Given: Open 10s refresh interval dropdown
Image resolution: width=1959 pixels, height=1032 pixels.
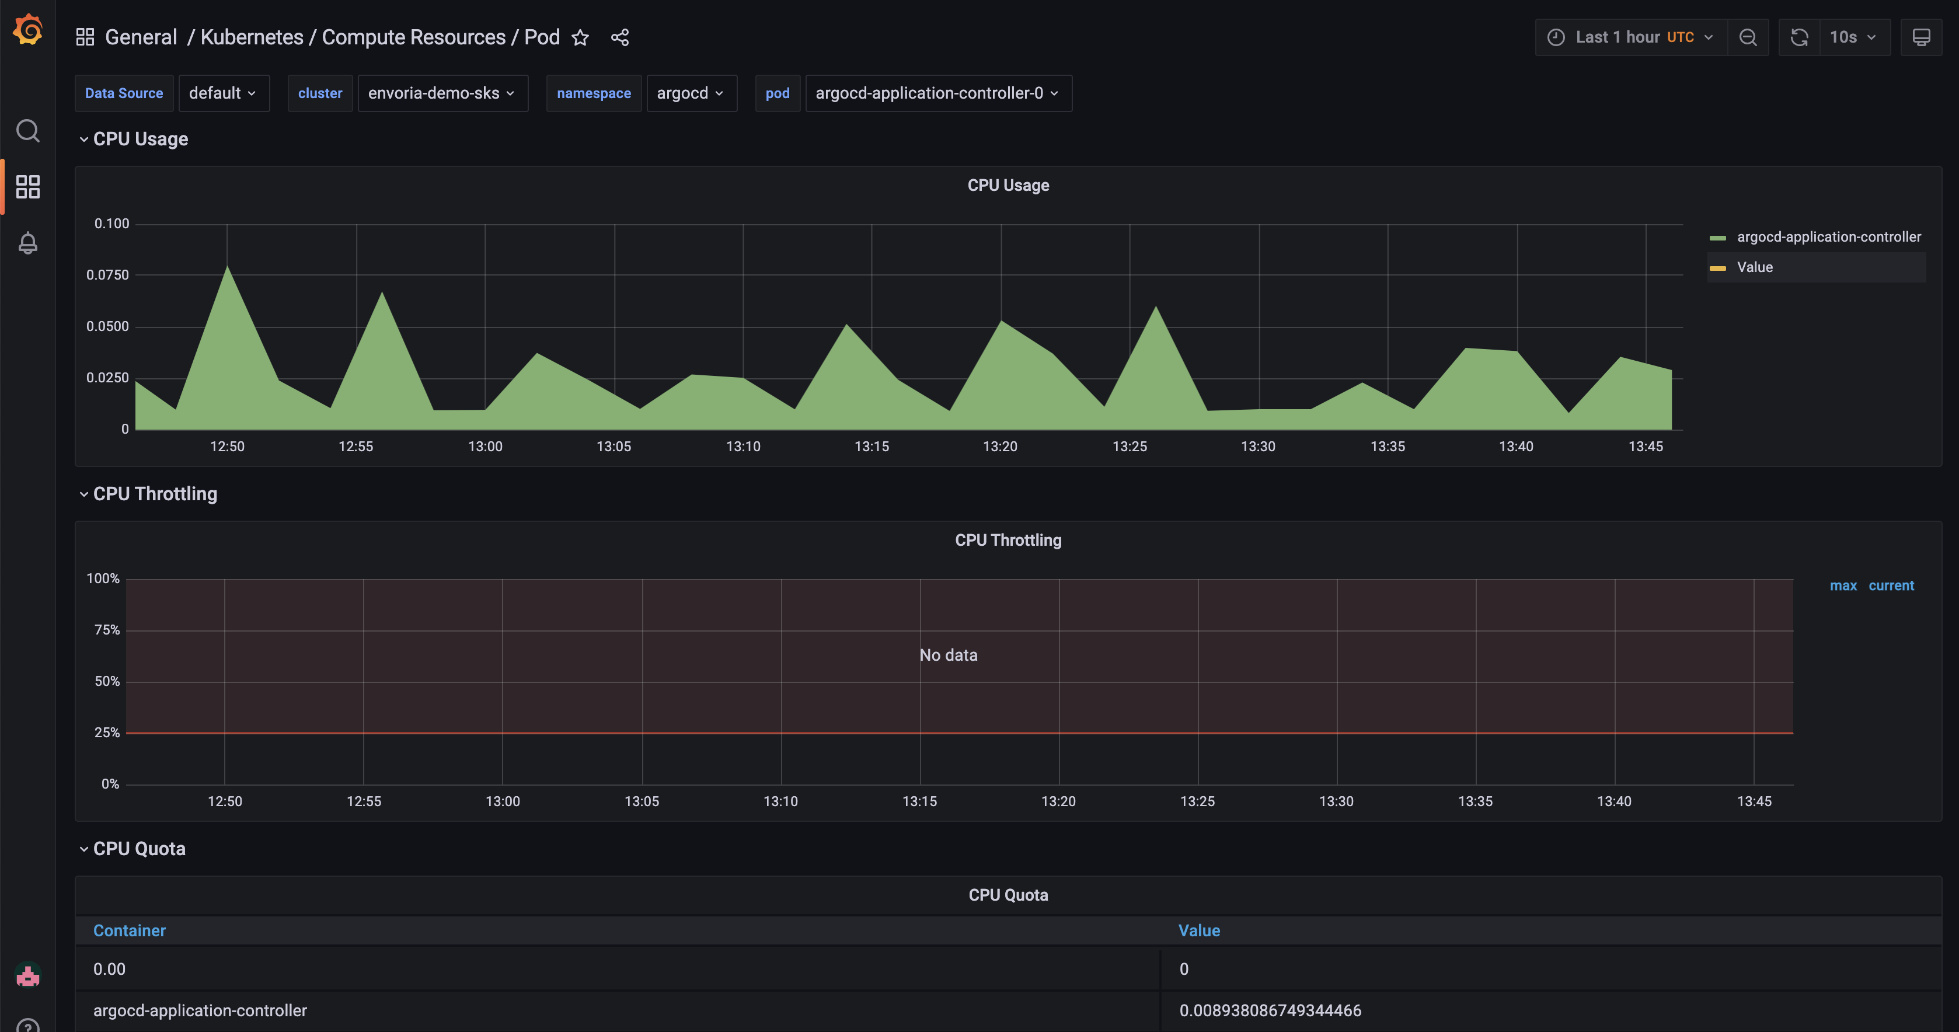Looking at the screenshot, I should coord(1854,37).
